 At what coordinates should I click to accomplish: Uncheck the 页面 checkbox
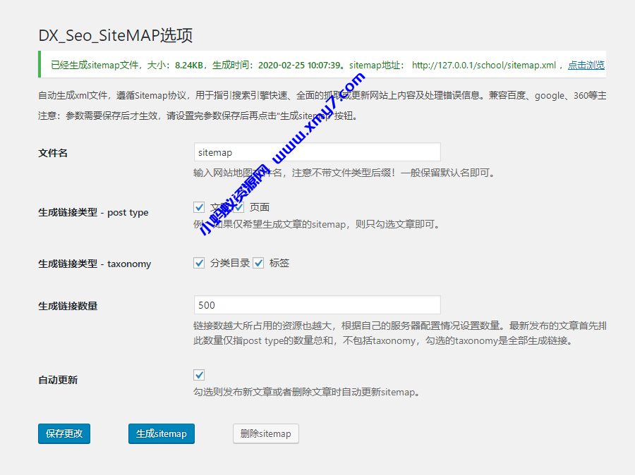[x=238, y=206]
